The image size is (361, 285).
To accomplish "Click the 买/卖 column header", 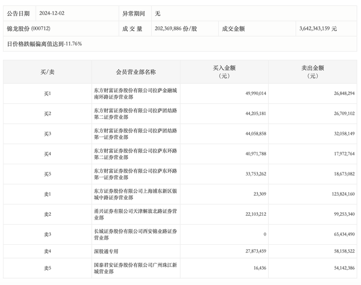I will pyautogui.click(x=47, y=72).
